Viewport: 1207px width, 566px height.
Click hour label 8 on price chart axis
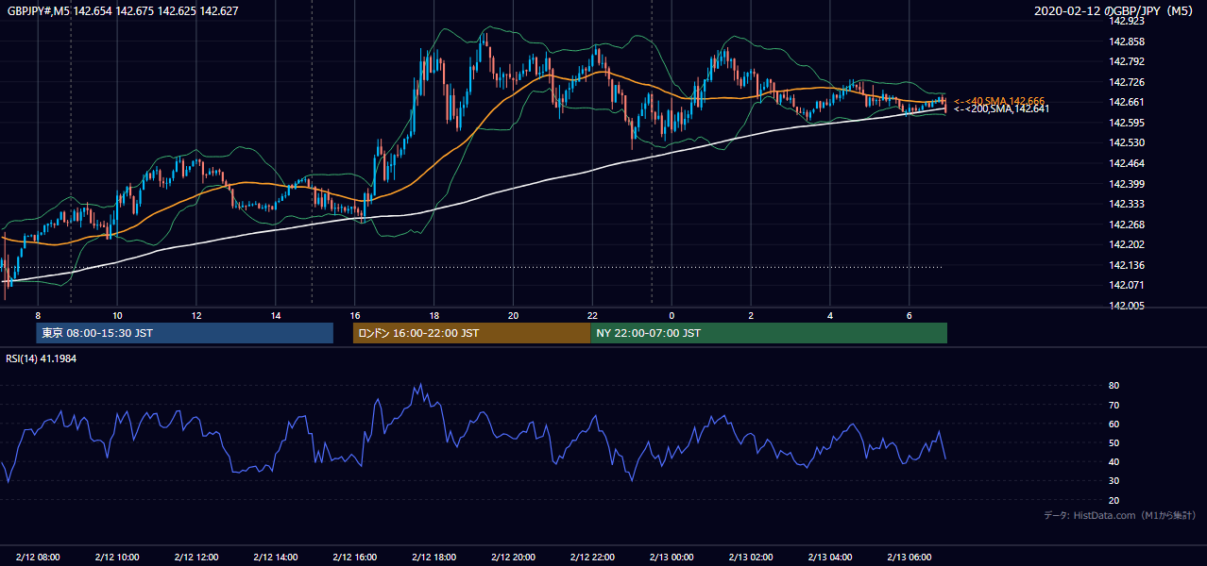(x=38, y=315)
